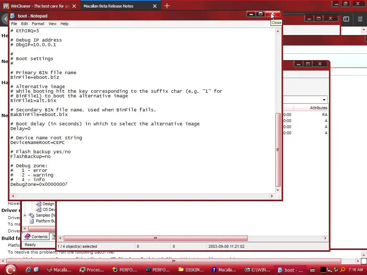The image size is (367, 275).
Task: Click Attributes column header in file list
Action: click(311, 108)
